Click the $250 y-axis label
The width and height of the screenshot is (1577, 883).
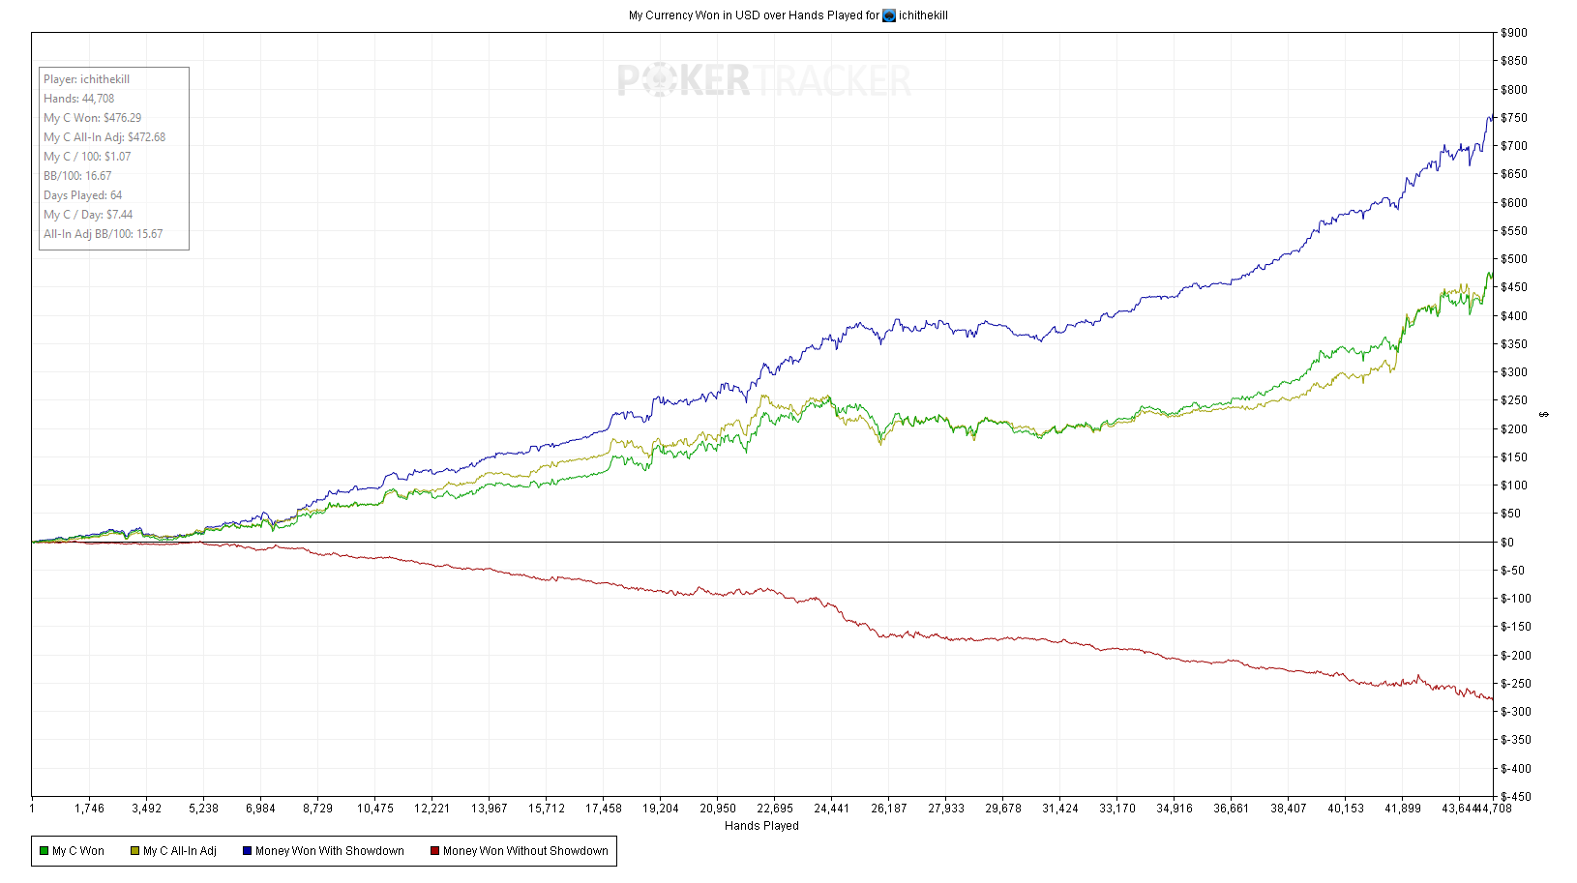1514,400
